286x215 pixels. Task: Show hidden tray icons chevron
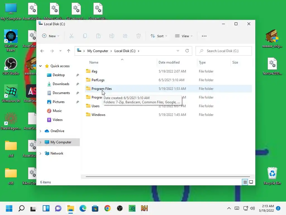click(229, 208)
